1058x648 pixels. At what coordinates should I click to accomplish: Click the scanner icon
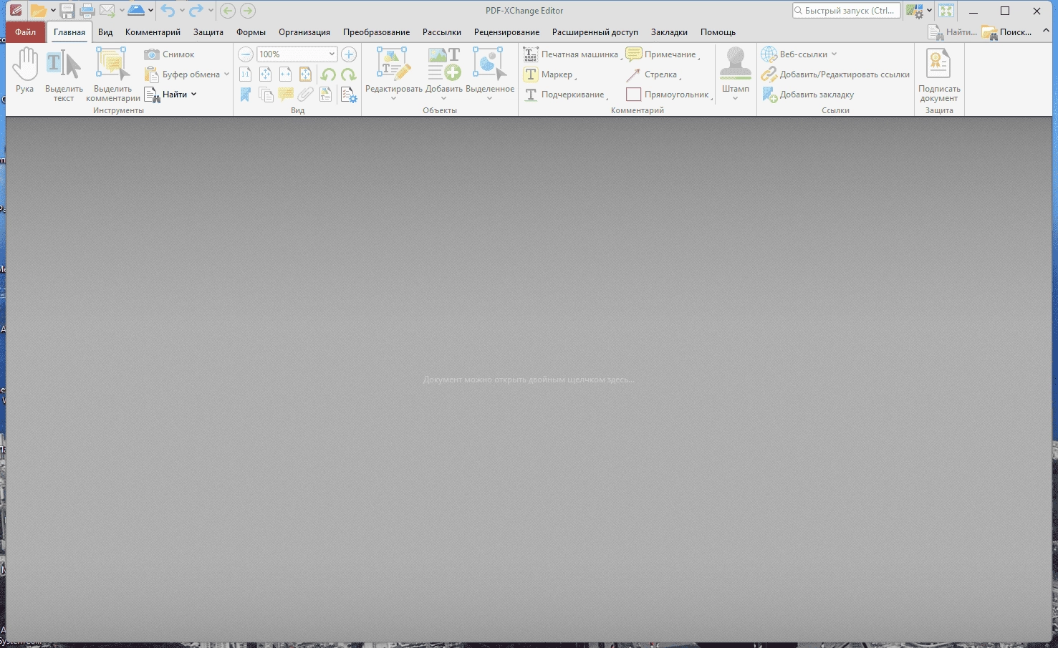pyautogui.click(x=136, y=11)
